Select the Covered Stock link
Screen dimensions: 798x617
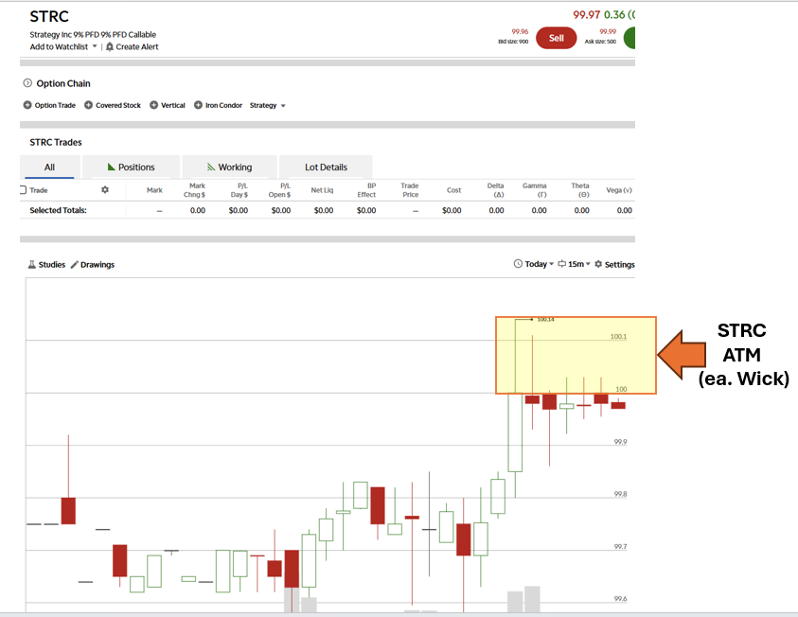(118, 105)
